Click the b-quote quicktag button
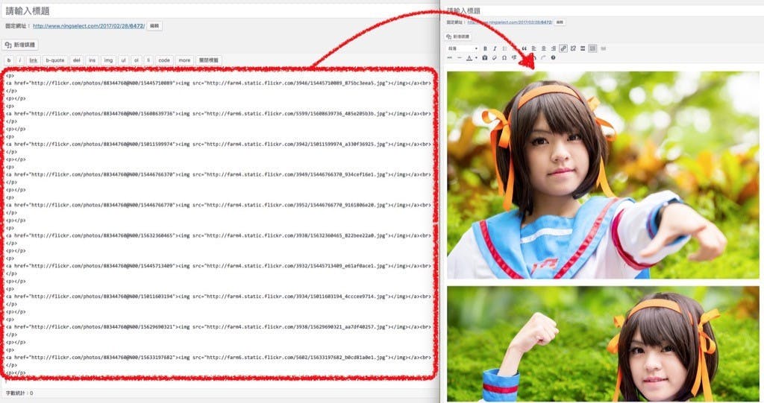The image size is (764, 403). coord(54,60)
